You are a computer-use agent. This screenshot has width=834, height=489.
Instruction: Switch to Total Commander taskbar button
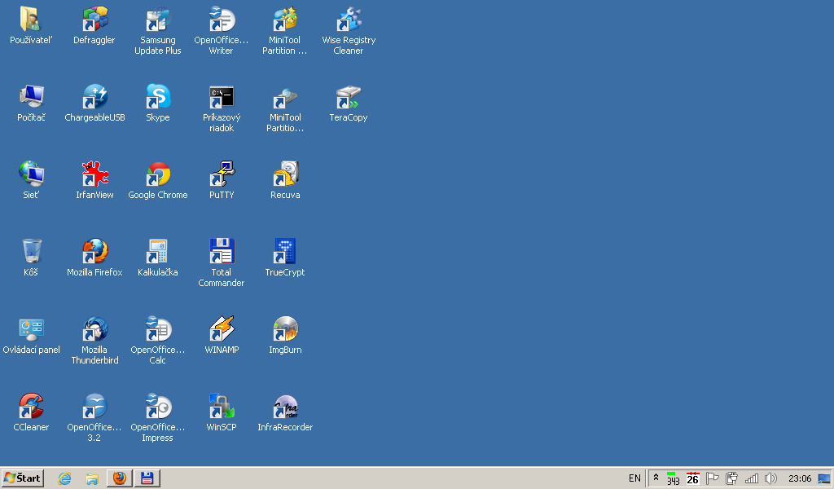click(147, 478)
